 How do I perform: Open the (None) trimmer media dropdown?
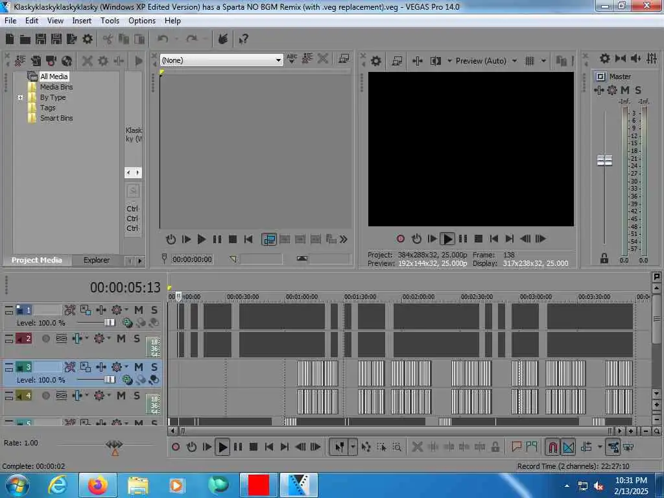(278, 60)
